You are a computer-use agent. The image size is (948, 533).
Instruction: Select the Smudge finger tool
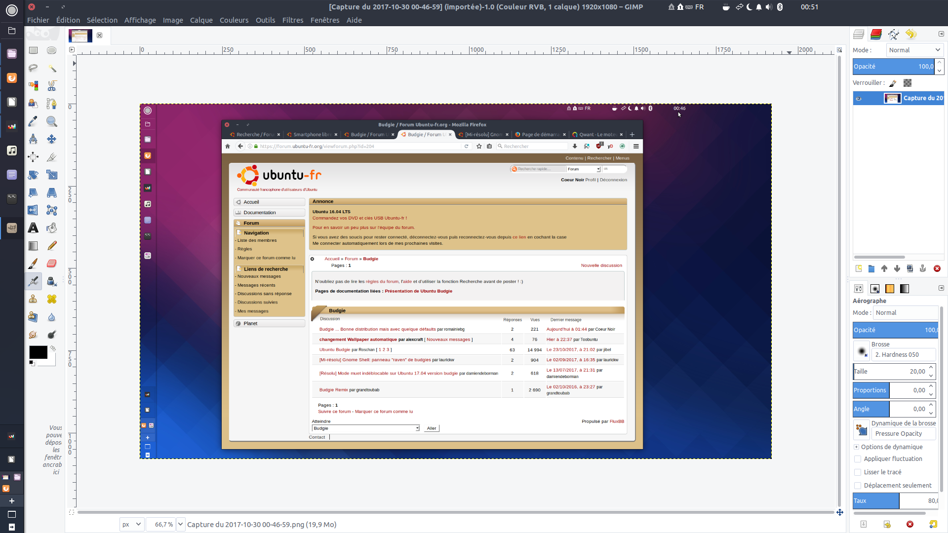tap(33, 335)
